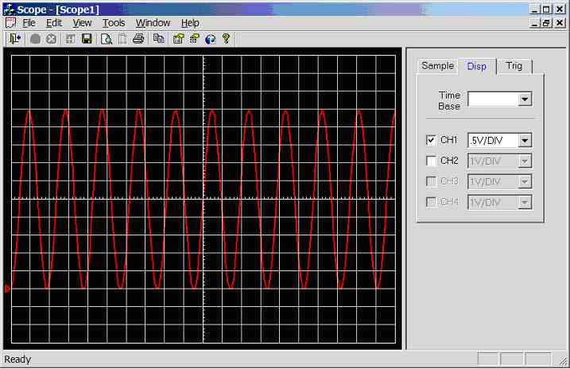
Task: Open the CH1 .5V/DIV scale dropdown
Action: pos(525,141)
